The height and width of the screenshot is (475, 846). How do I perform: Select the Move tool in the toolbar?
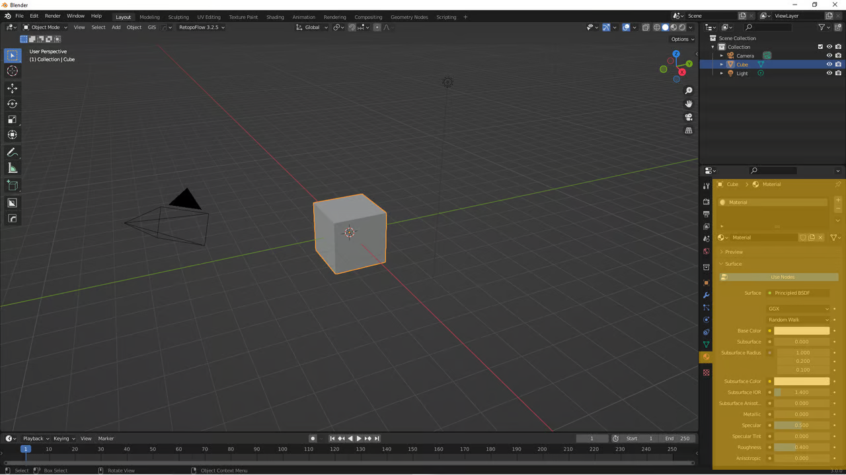click(12, 88)
